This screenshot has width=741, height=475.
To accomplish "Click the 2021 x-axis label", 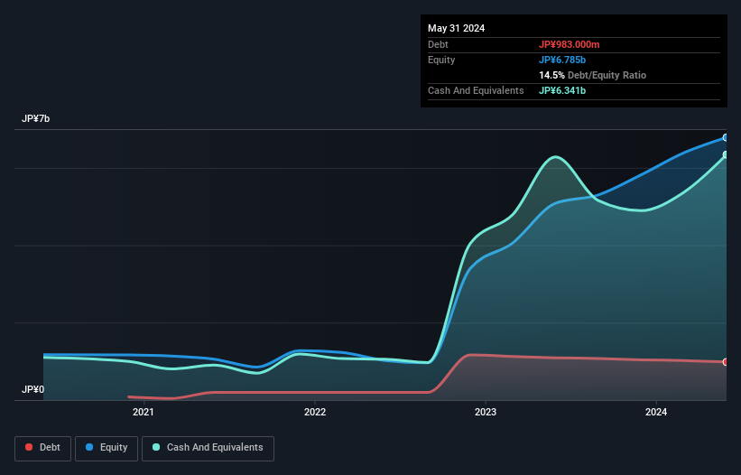I will pos(144,412).
